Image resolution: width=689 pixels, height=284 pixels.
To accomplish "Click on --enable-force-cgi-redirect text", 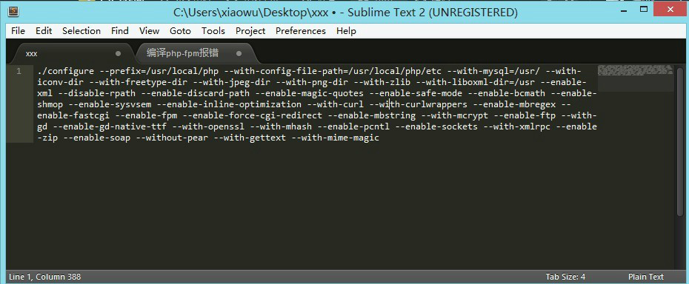I will tap(252, 115).
